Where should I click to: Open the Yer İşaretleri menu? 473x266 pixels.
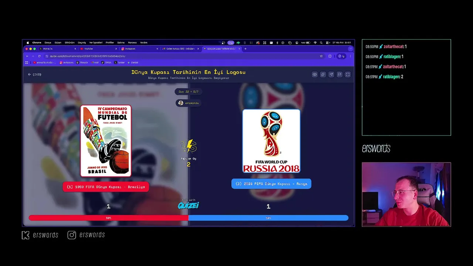96,42
